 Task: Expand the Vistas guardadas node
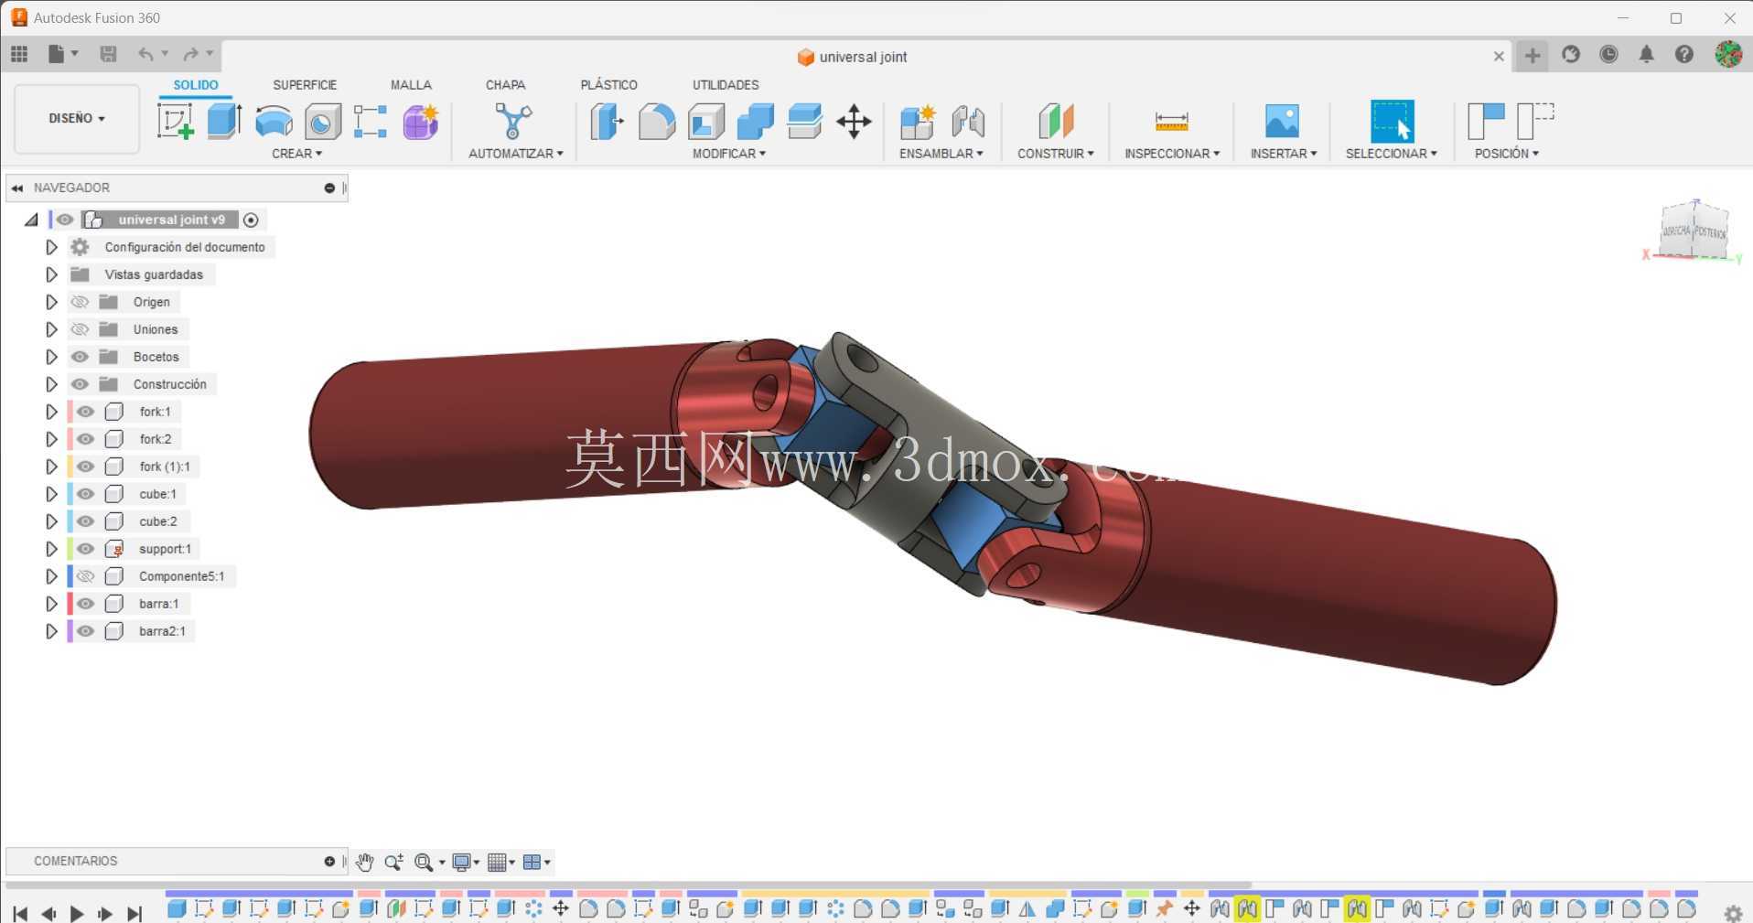click(x=51, y=274)
